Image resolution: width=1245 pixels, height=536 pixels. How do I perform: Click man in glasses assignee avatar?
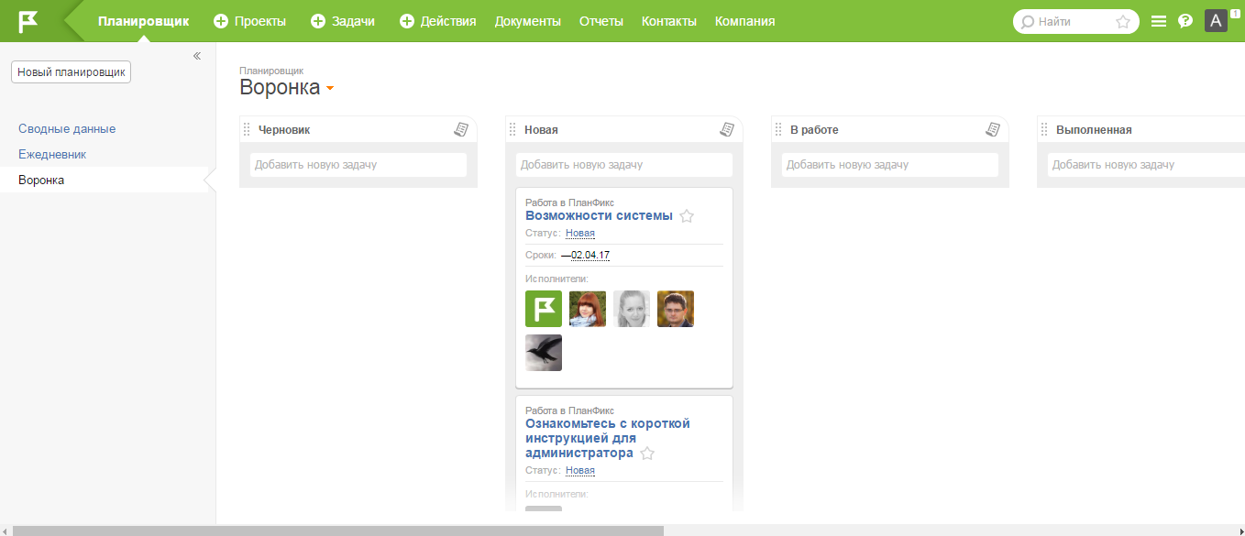[676, 309]
